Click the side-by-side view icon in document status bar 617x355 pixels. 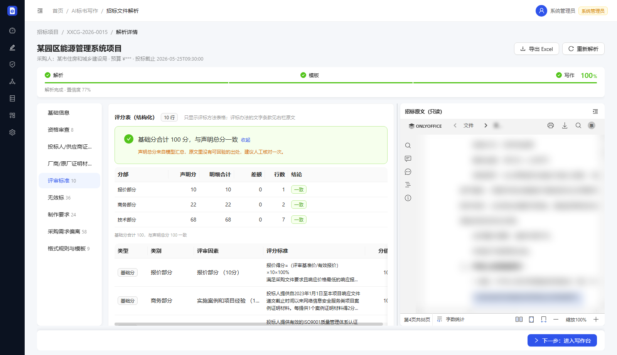click(519, 319)
